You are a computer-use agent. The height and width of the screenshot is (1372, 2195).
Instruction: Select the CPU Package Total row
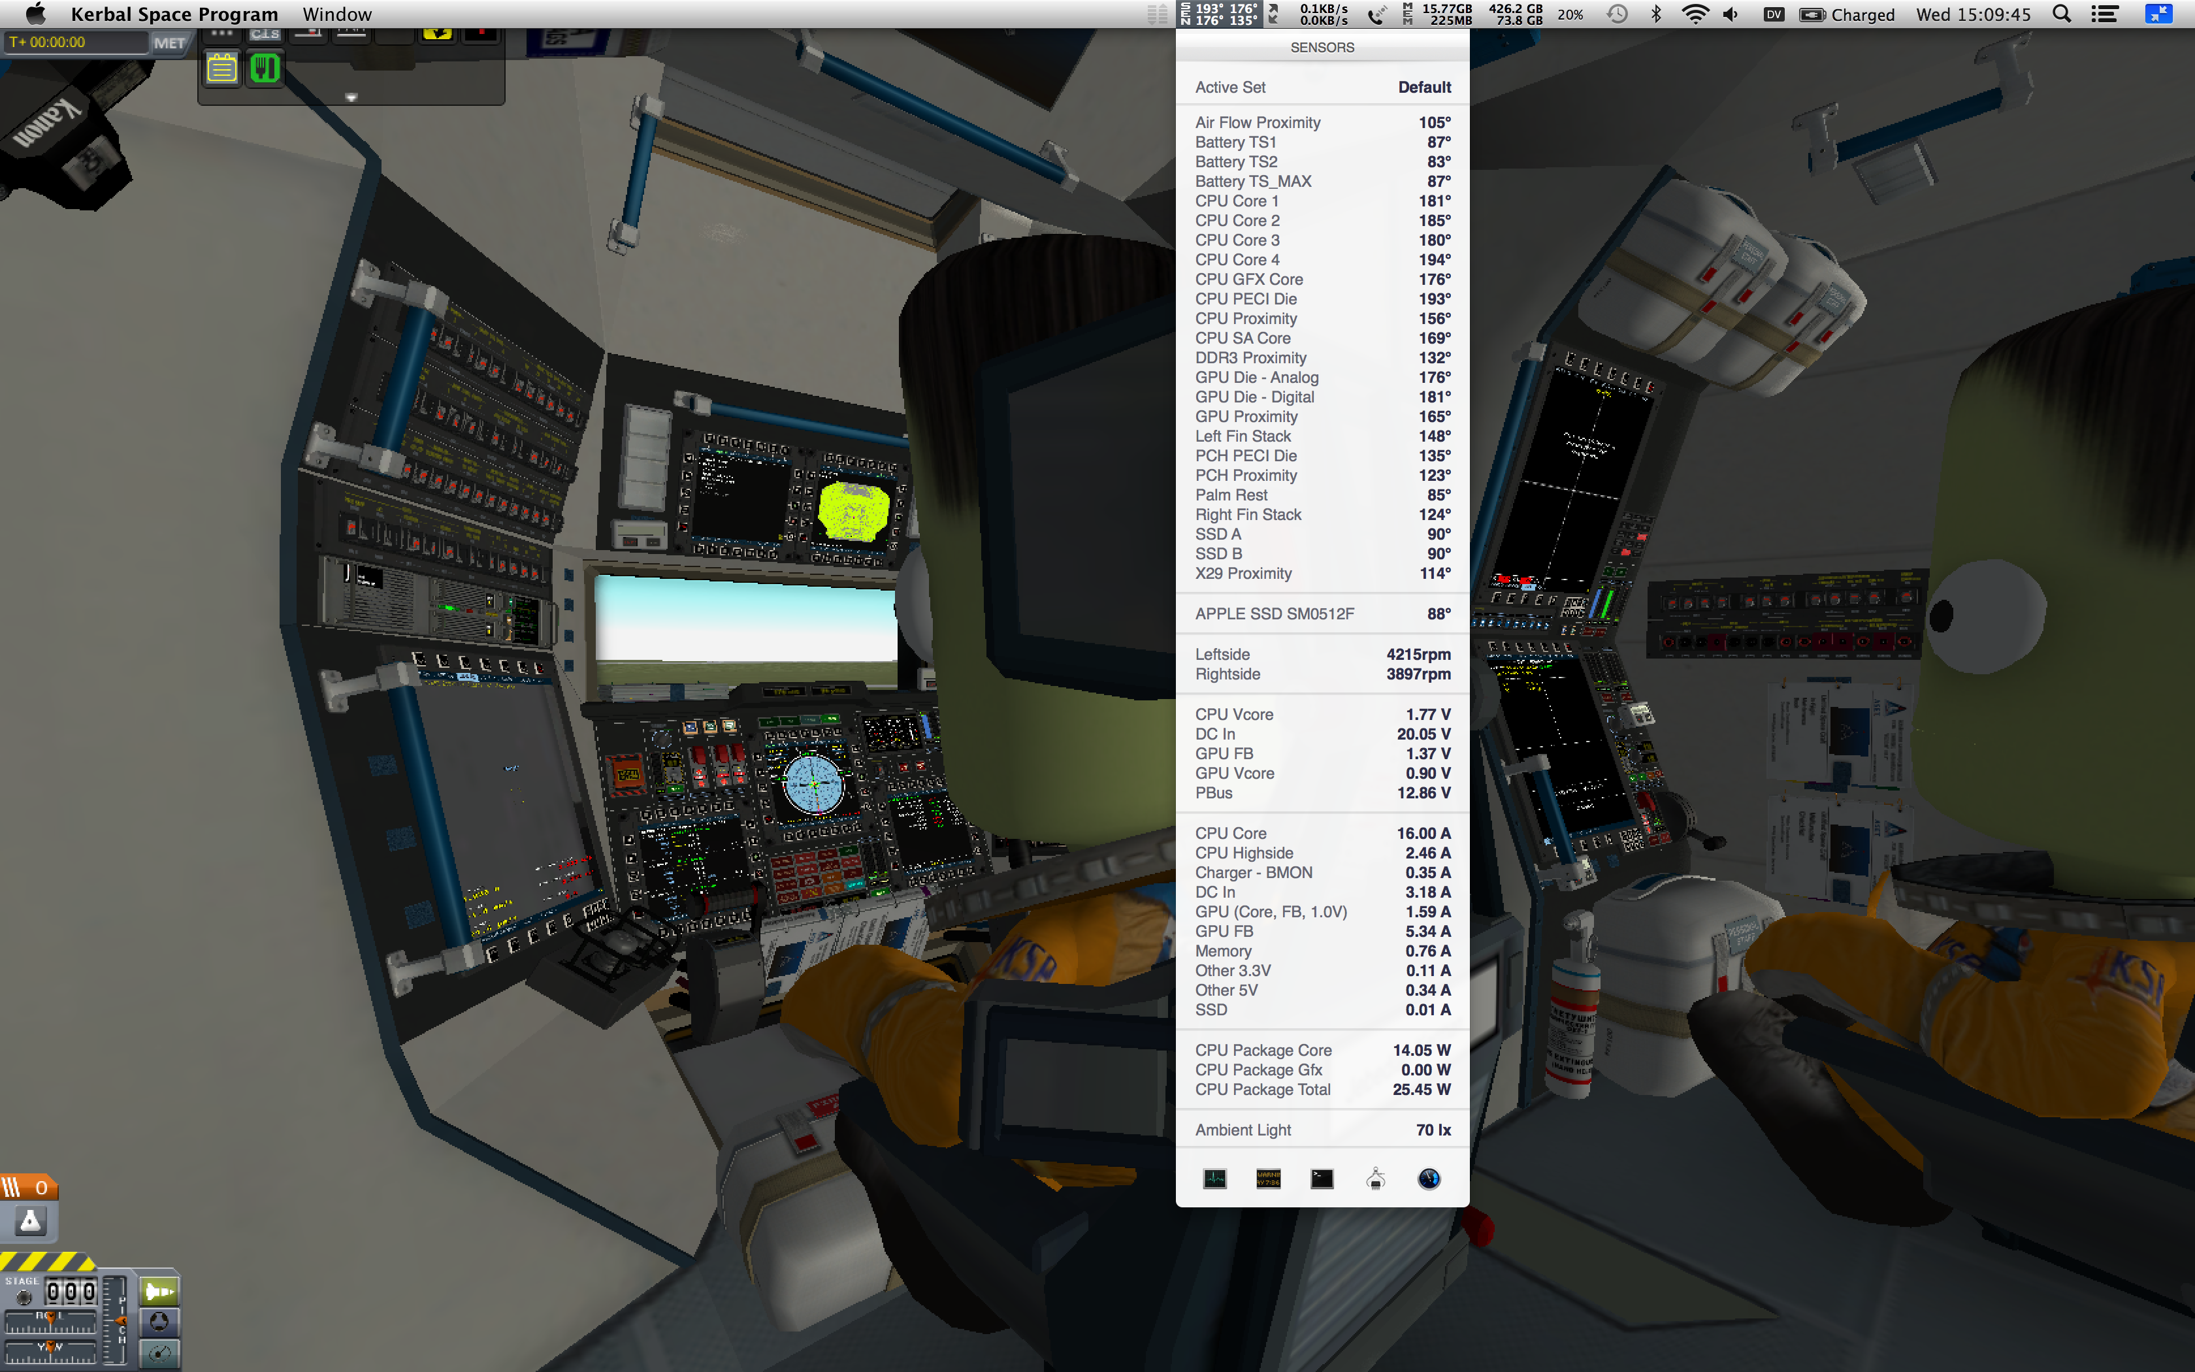1322,1089
